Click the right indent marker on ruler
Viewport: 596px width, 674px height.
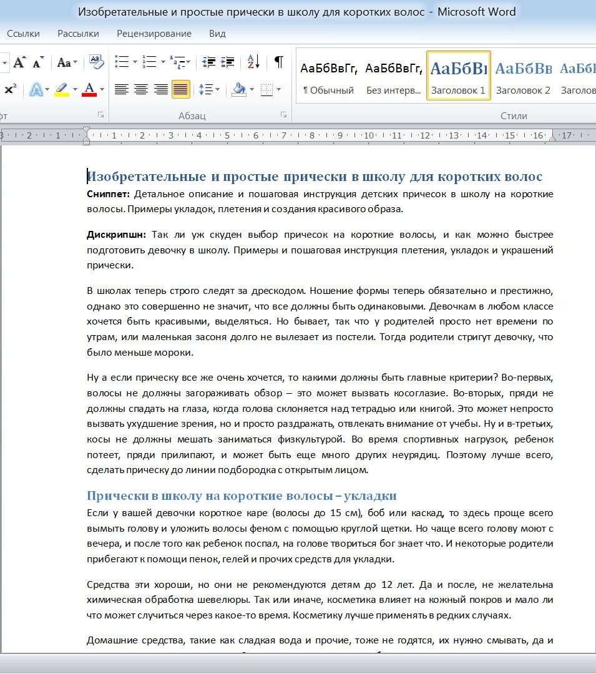552,137
